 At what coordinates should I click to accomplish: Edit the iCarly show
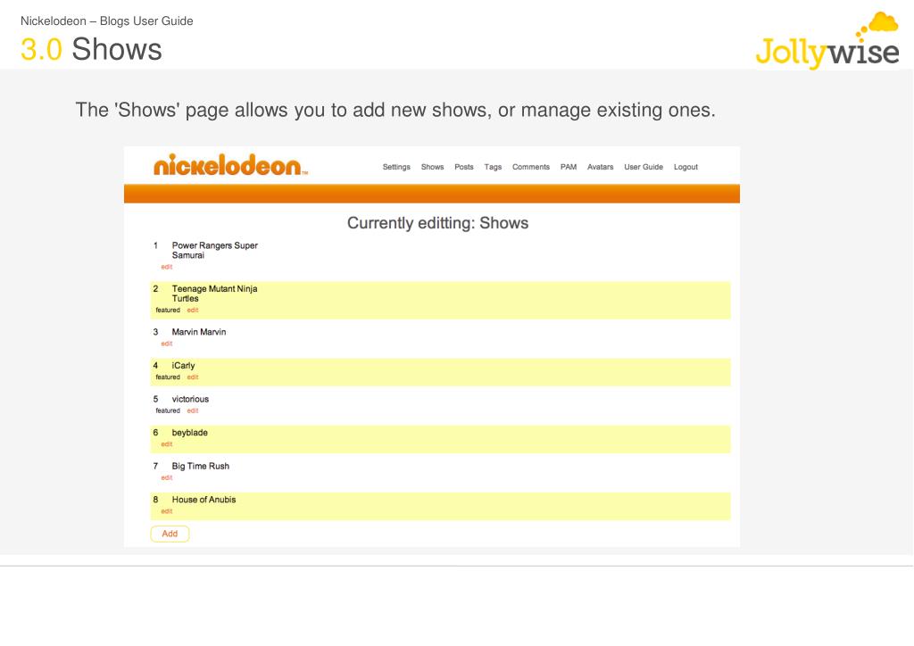tap(193, 377)
